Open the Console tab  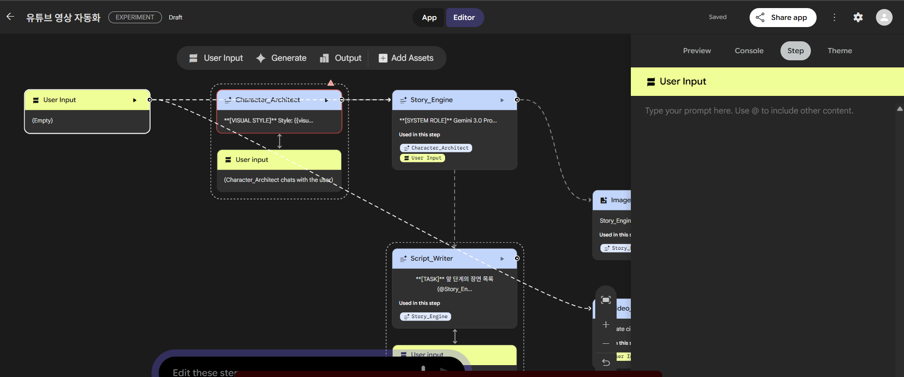(x=749, y=51)
